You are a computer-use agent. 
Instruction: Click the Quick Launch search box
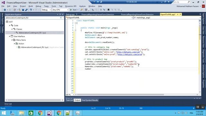click(x=181, y=2)
